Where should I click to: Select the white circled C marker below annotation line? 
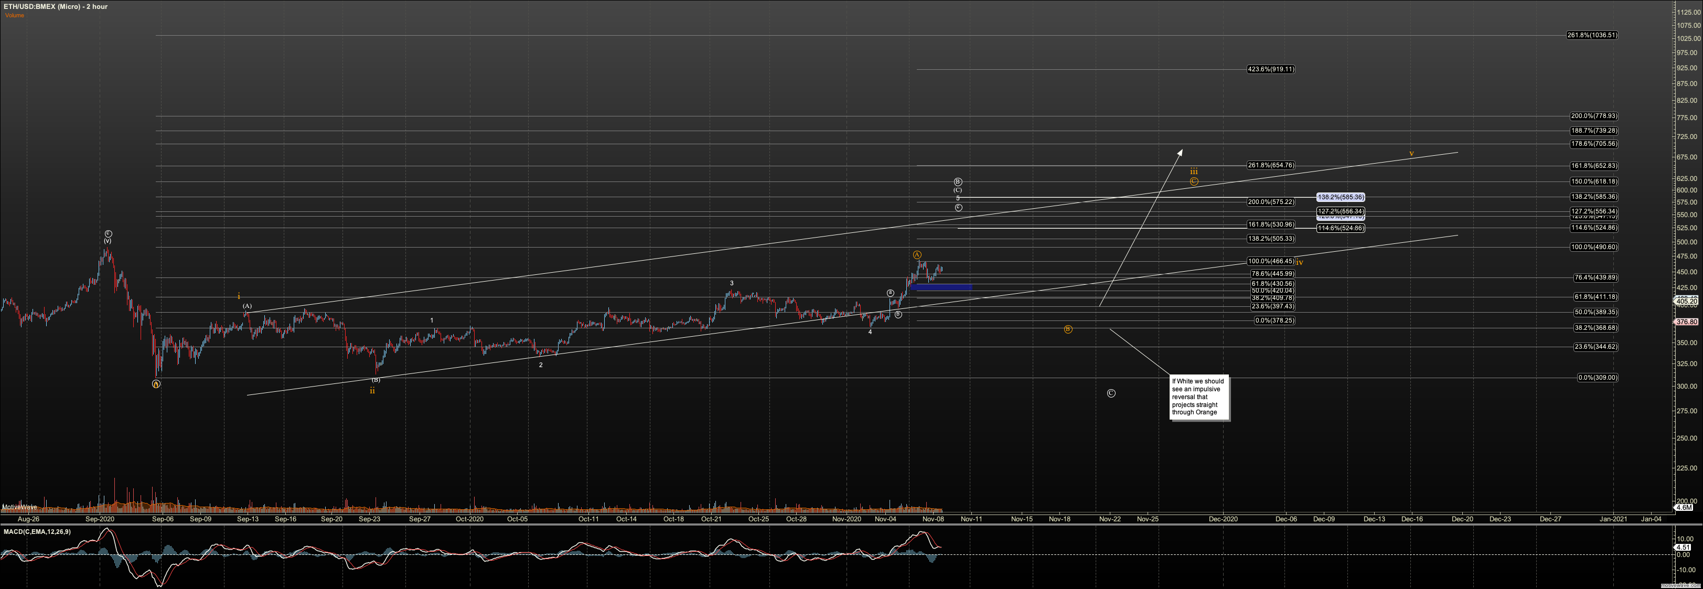pos(1111,393)
